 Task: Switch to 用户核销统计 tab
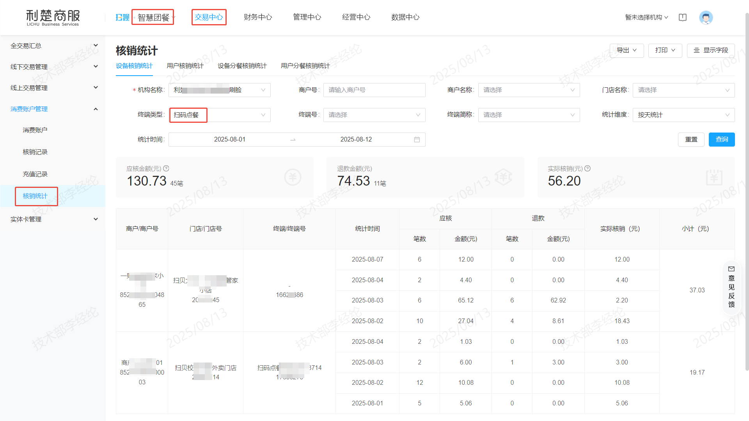[185, 66]
